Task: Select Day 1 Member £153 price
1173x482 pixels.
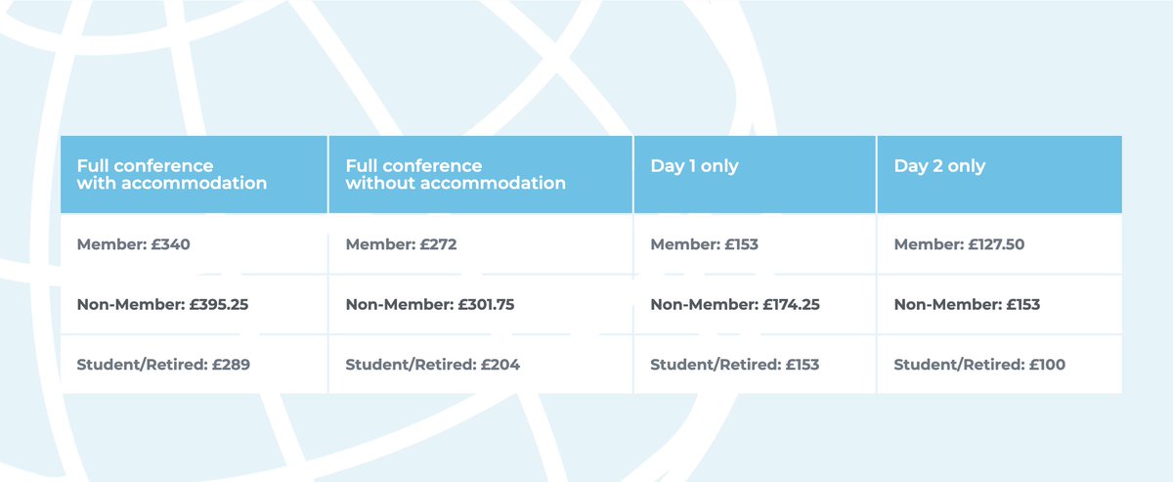Action: click(x=704, y=244)
